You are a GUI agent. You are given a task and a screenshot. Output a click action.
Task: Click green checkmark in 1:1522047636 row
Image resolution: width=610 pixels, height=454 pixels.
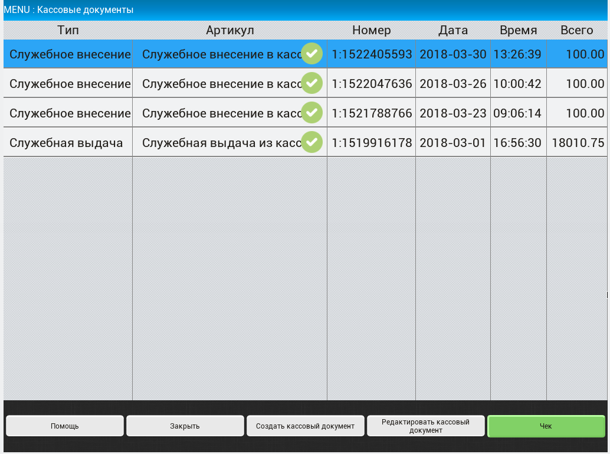(x=312, y=83)
